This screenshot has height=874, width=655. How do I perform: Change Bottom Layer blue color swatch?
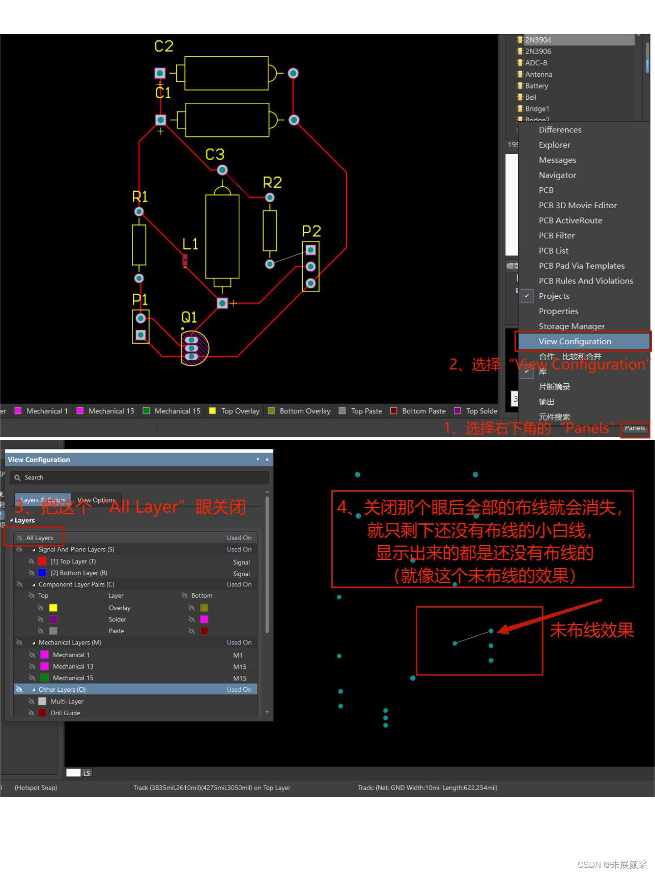pyautogui.click(x=42, y=573)
